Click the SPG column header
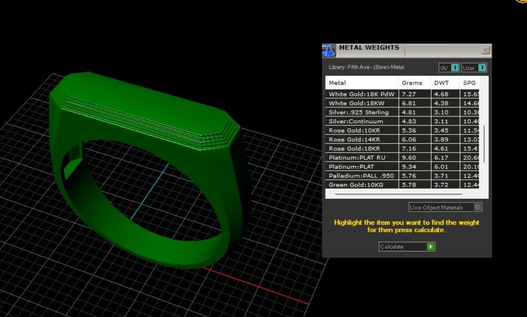The width and height of the screenshot is (527, 317). [x=469, y=83]
